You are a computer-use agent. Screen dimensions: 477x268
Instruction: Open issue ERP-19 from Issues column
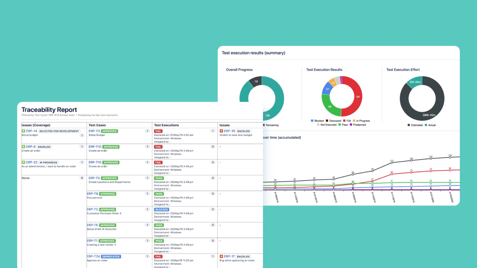pyautogui.click(x=229, y=131)
